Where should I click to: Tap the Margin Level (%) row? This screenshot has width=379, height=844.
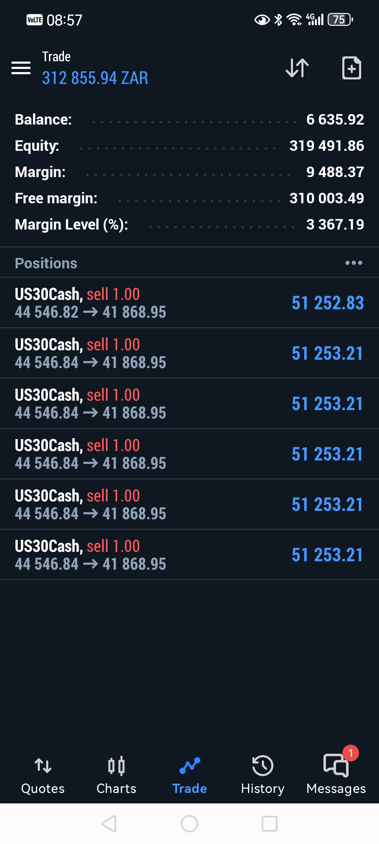(x=189, y=225)
